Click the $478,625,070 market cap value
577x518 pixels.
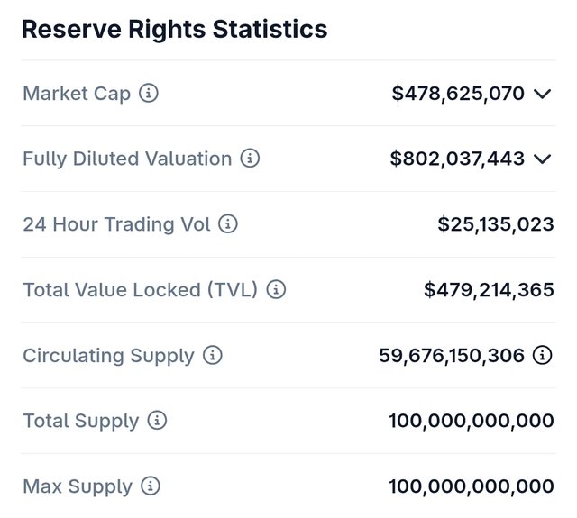point(458,93)
